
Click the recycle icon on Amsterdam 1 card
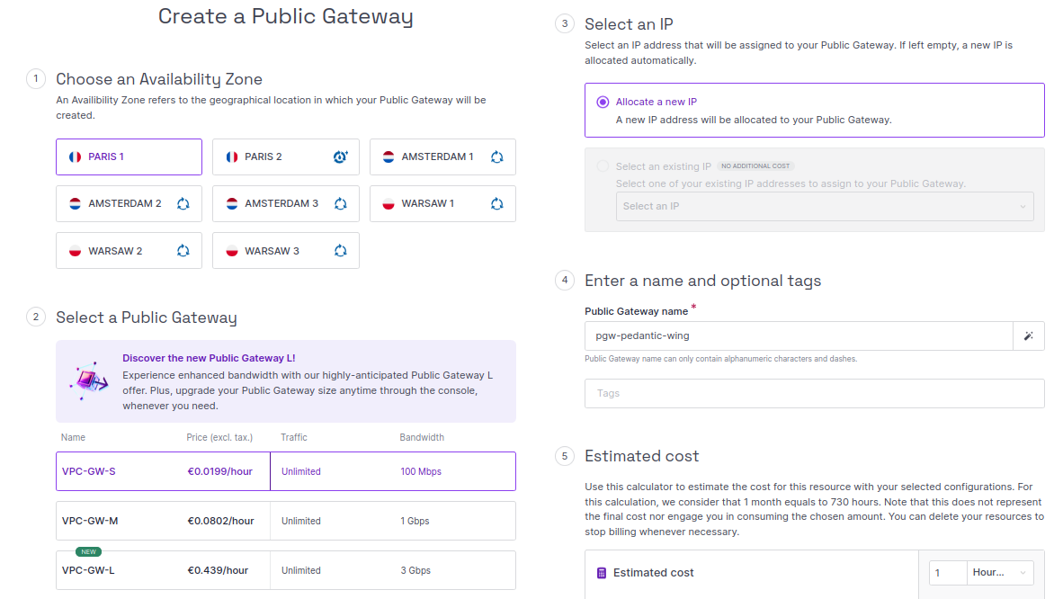click(496, 156)
